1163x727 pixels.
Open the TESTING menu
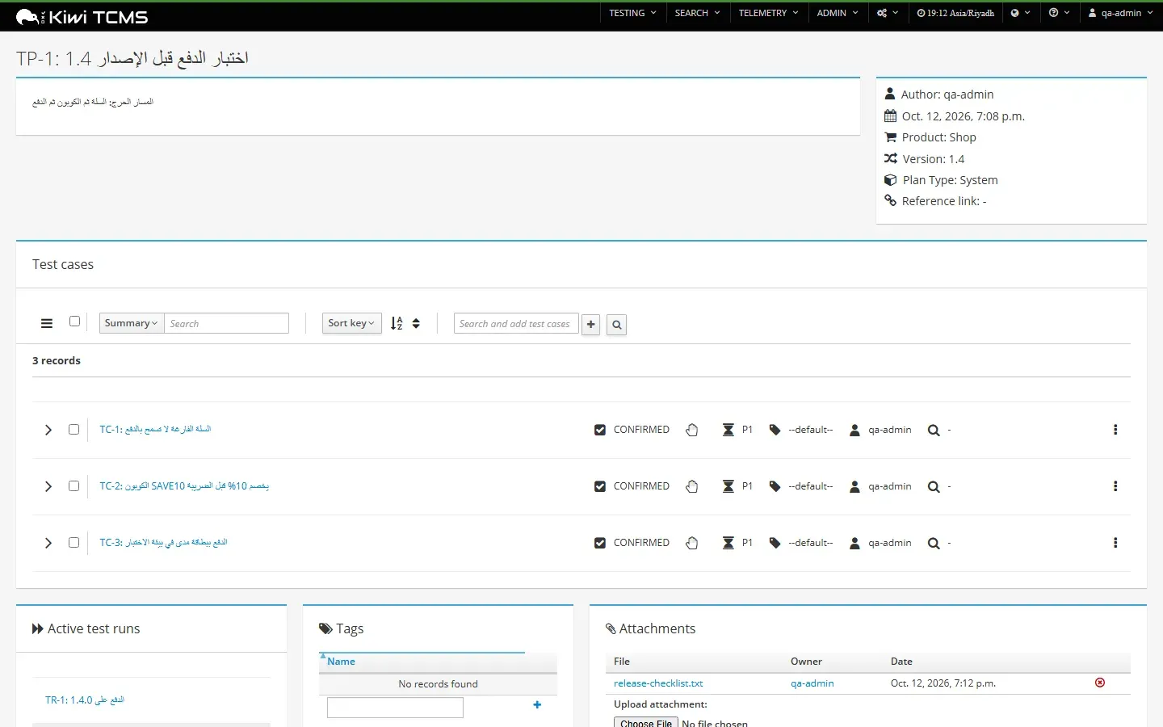tap(632, 13)
